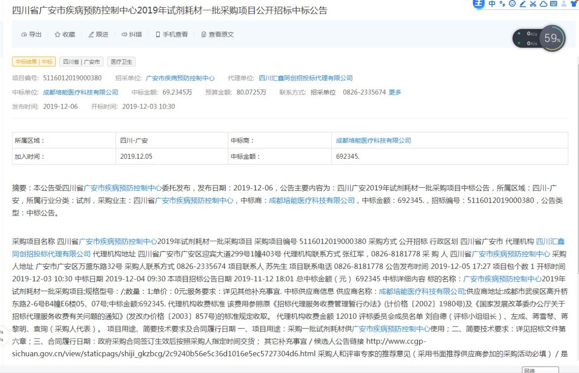
Task: Report an error with 纠错
Action: point(132,34)
